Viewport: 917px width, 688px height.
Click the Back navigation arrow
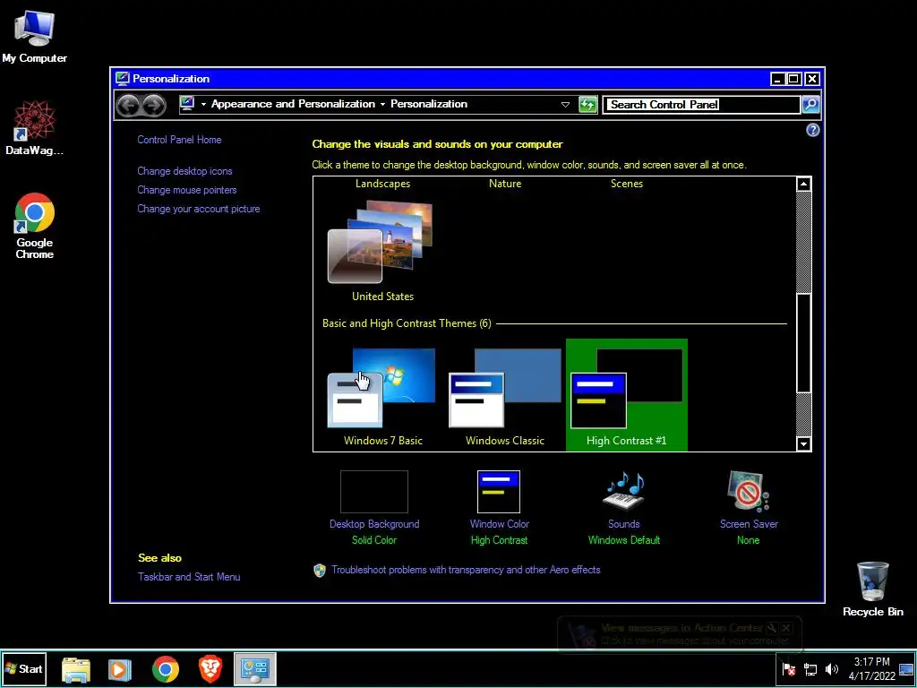click(x=127, y=105)
